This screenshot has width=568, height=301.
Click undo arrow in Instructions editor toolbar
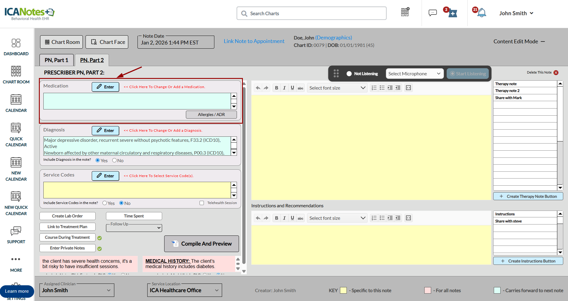(x=258, y=218)
